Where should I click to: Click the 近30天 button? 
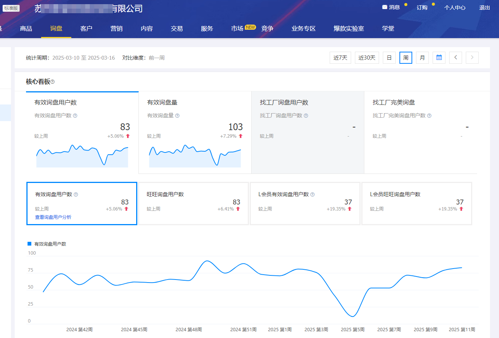pyautogui.click(x=367, y=58)
